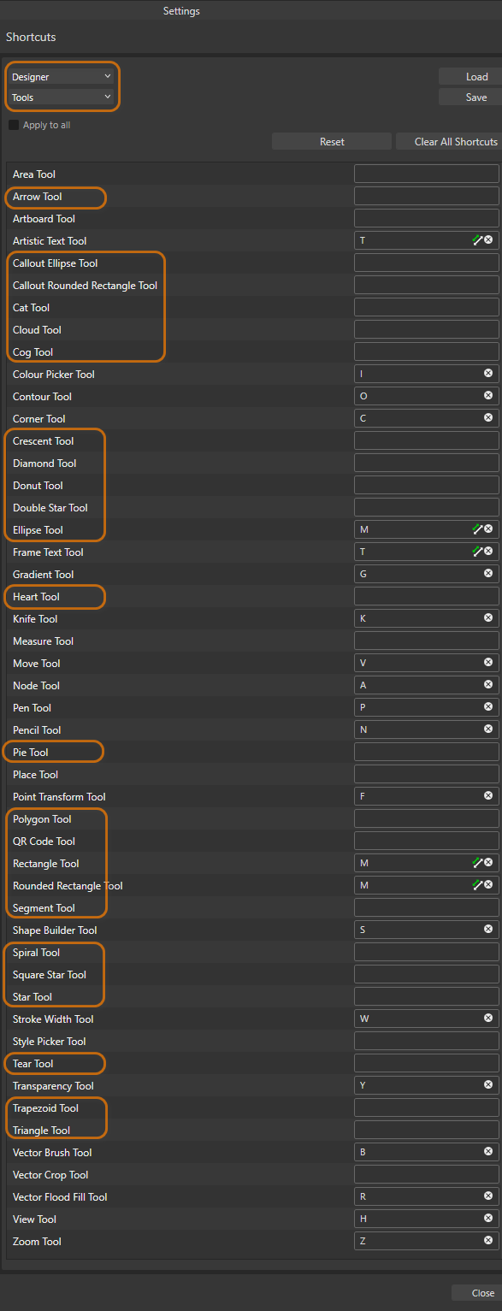Screen dimensions: 502x1311
Task: Delete the Shape Builder Tool shortcut
Action: pyautogui.click(x=488, y=930)
